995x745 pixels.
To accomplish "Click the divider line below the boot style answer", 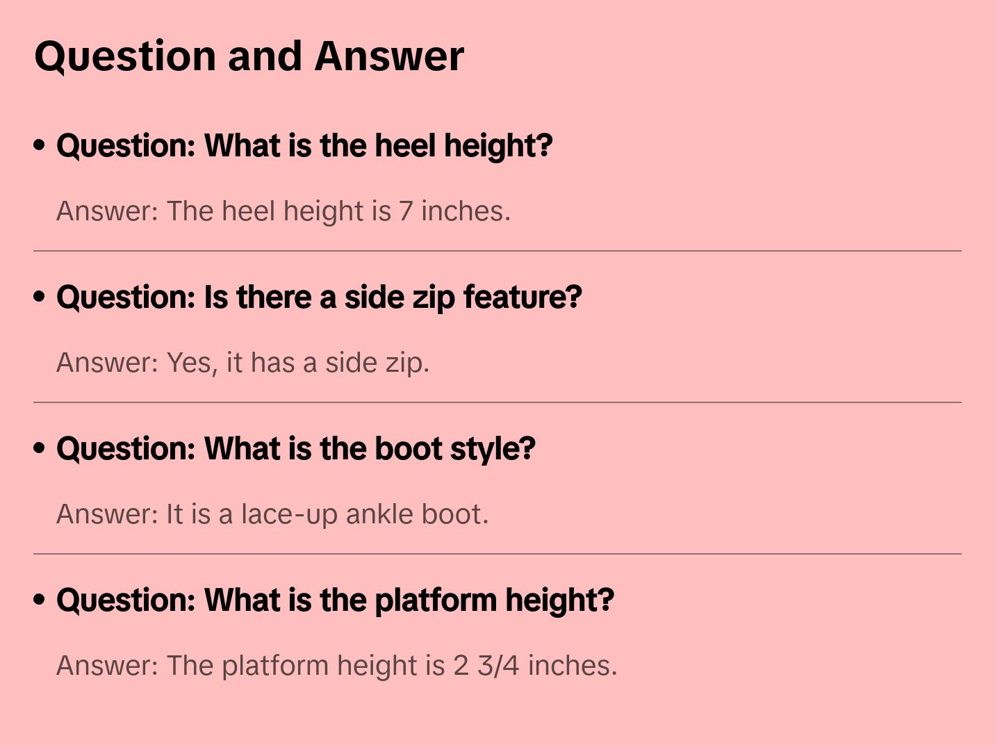I will click(x=497, y=554).
